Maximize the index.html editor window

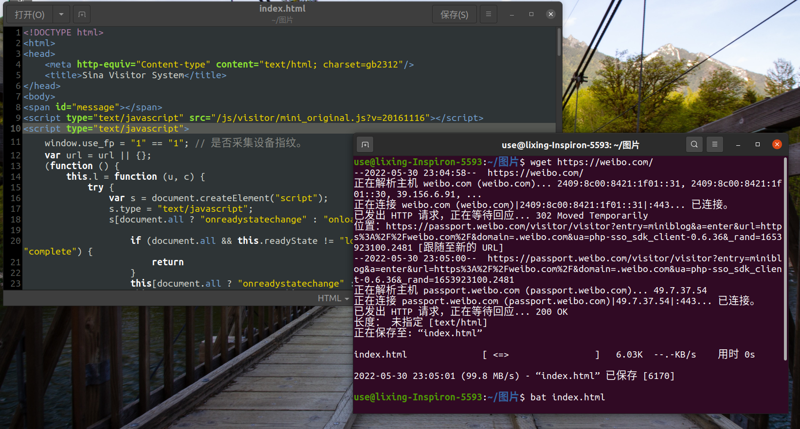pos(531,15)
